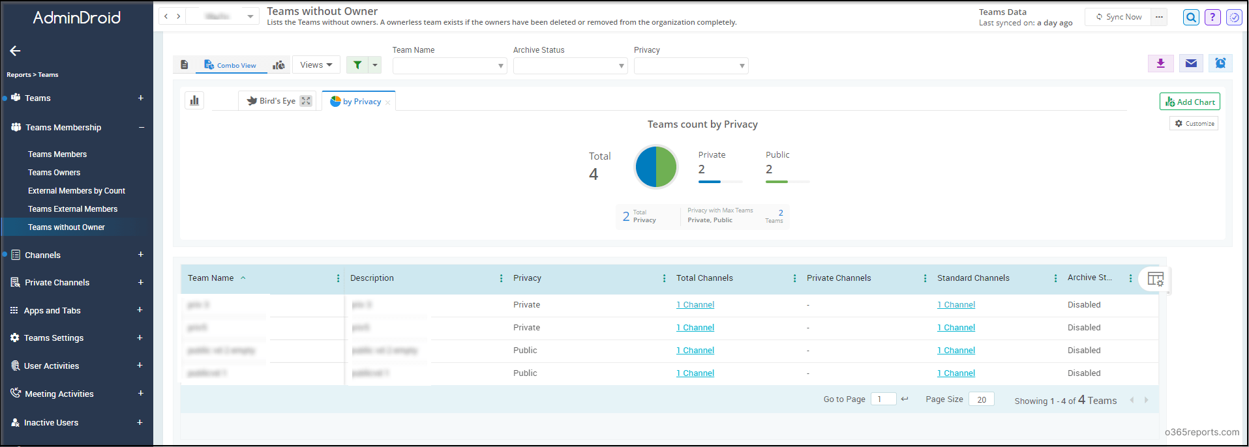Click the bar chart icon left of Bird's Eye
This screenshot has height=447, width=1249.
194,100
